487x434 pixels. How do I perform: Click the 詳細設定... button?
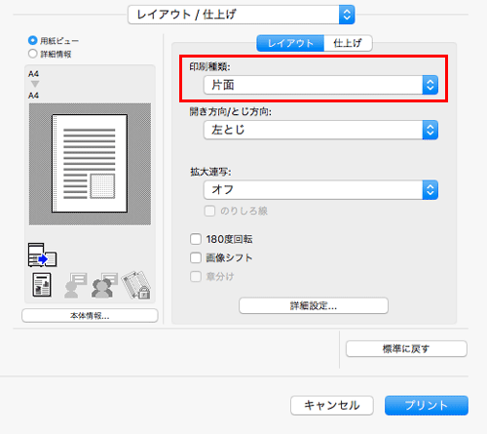314,305
